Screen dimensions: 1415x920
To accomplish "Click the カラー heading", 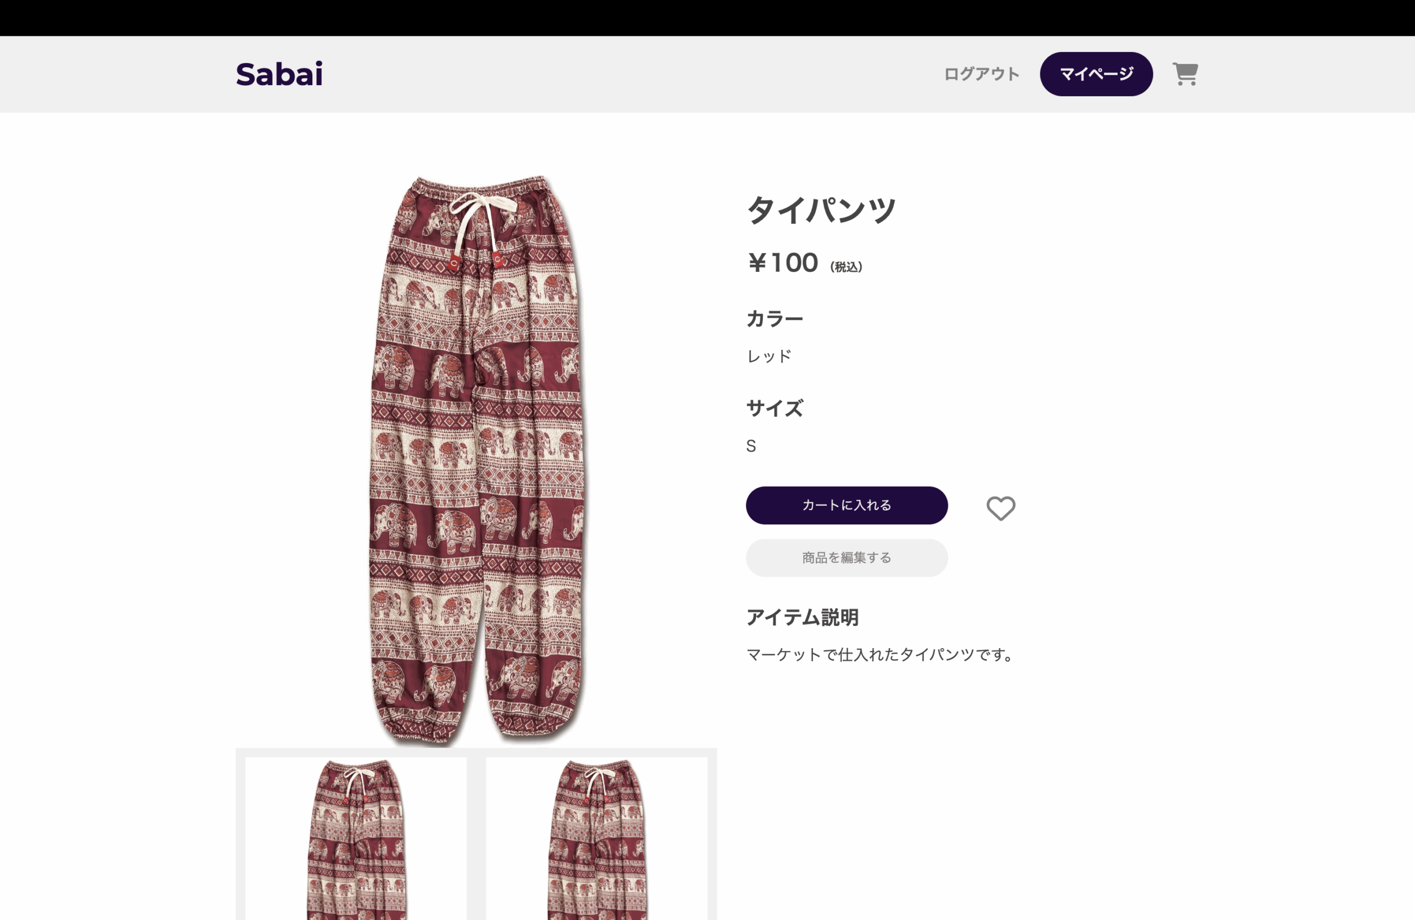I will [x=775, y=319].
